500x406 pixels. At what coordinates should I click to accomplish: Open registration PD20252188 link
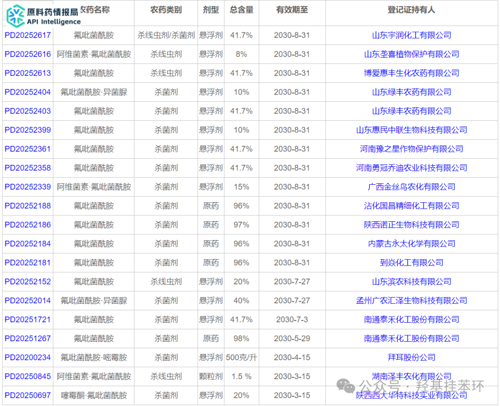(x=28, y=206)
